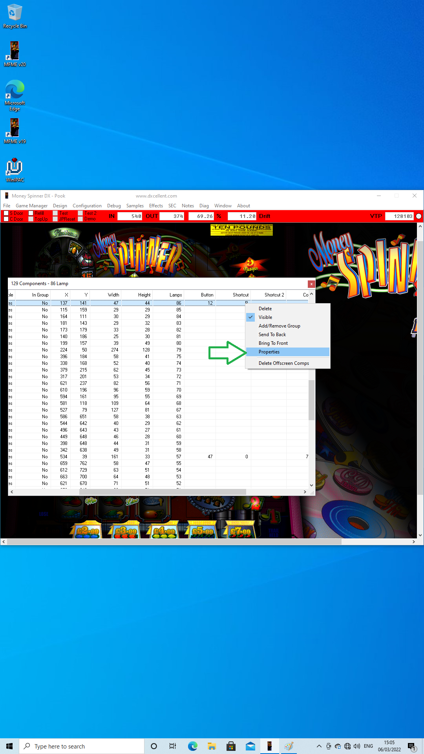Sort components by Lamps column header
This screenshot has width=424, height=754.
[168, 295]
